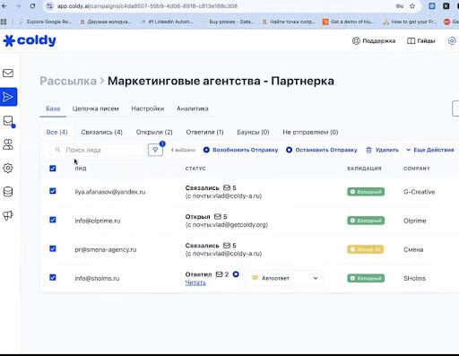Expand the Автоответ reply category dropdown
459x356 pixels.
tap(285, 278)
